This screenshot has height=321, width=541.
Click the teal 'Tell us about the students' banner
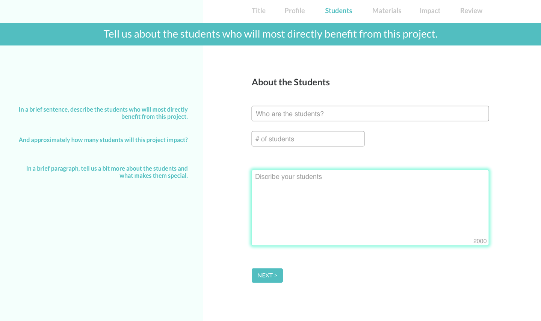(x=270, y=34)
